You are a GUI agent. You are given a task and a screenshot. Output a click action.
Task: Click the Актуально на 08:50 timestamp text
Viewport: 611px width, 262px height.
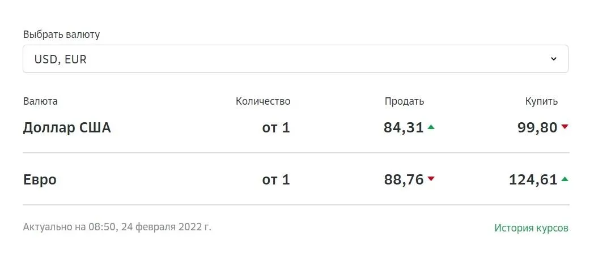coord(117,227)
